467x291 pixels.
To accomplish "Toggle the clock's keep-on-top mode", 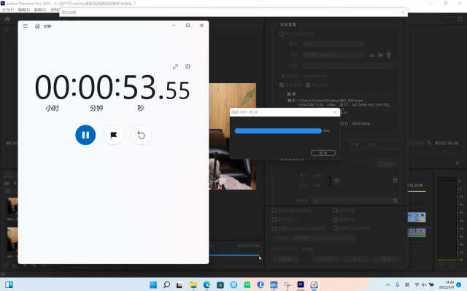I will click(188, 66).
